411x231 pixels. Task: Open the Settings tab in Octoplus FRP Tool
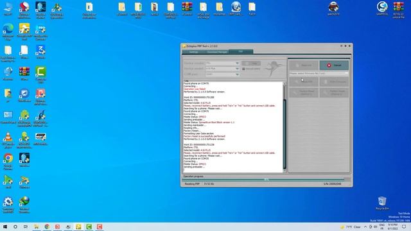[193, 52]
